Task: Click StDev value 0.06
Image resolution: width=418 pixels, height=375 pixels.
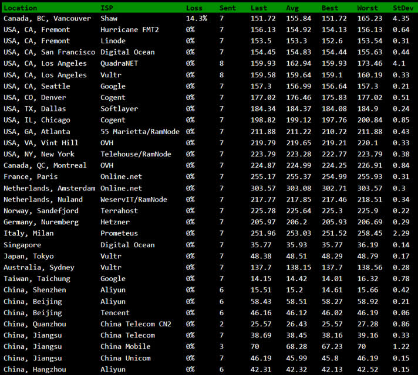Action: (401, 313)
